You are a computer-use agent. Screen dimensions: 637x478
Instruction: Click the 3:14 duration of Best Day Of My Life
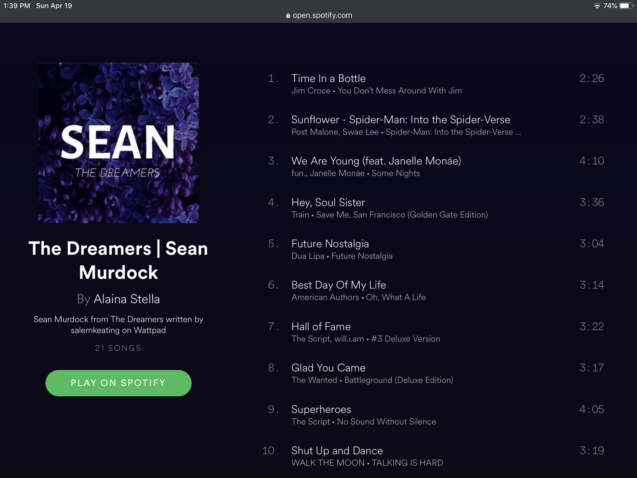point(592,285)
